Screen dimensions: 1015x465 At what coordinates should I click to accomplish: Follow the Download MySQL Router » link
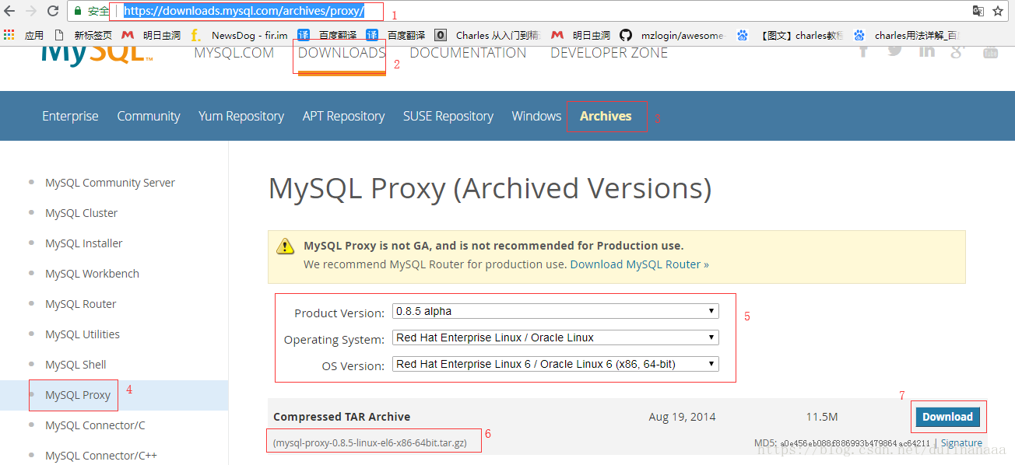[x=640, y=264]
